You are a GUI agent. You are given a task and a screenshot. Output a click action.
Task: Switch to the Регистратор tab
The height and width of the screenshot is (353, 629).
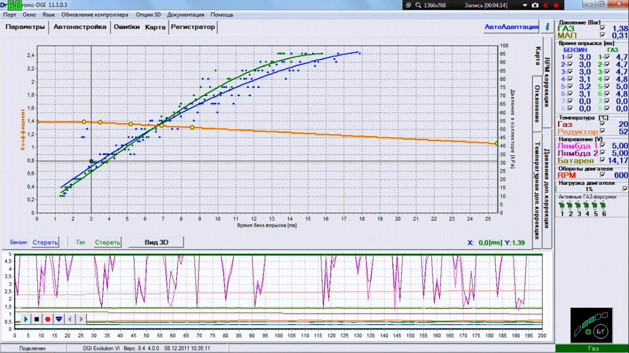(193, 27)
